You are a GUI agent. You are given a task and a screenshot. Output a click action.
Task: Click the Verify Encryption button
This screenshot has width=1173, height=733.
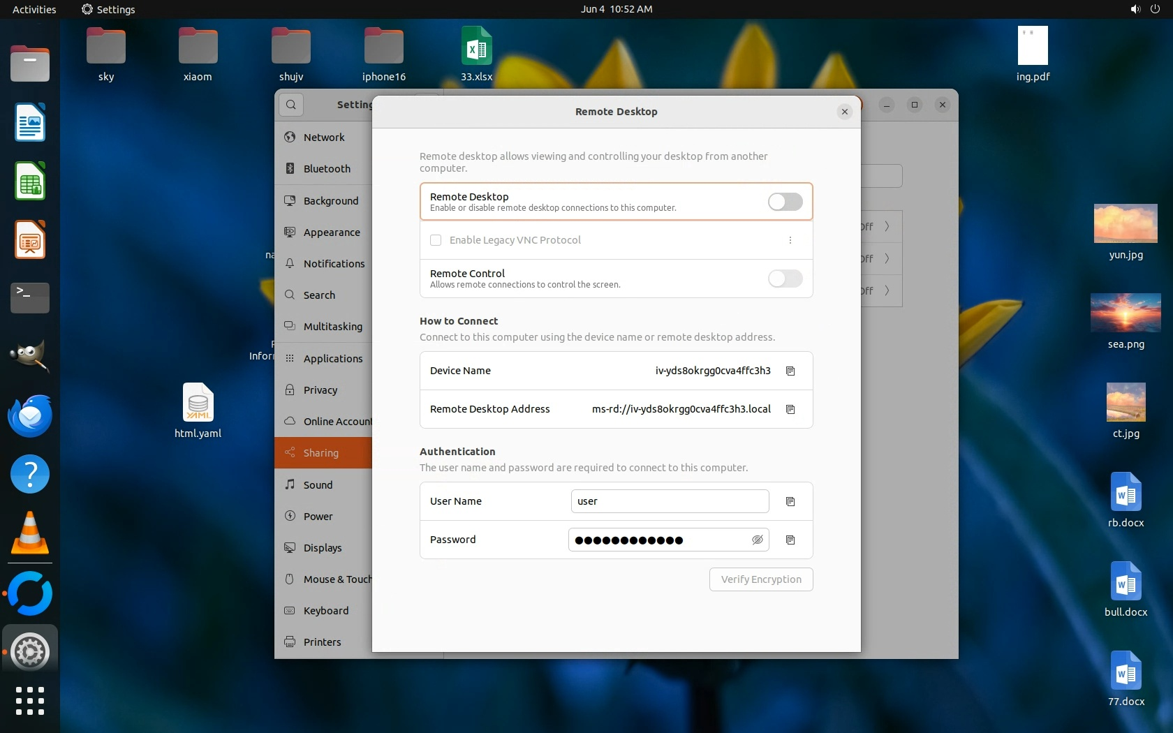pyautogui.click(x=760, y=579)
